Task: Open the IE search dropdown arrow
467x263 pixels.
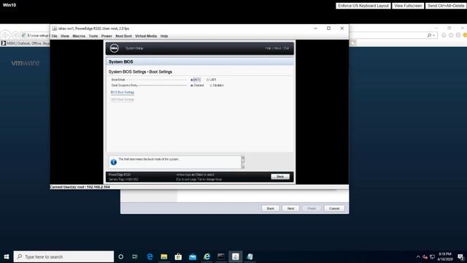Action: point(434,36)
